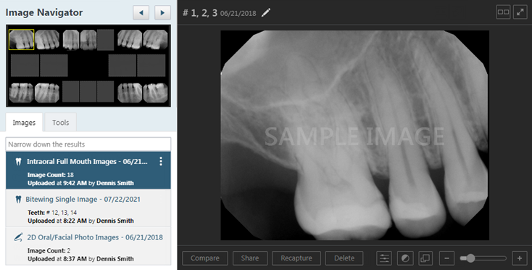Click the pencil edit icon beside date
The width and height of the screenshot is (532, 270).
[x=266, y=13]
